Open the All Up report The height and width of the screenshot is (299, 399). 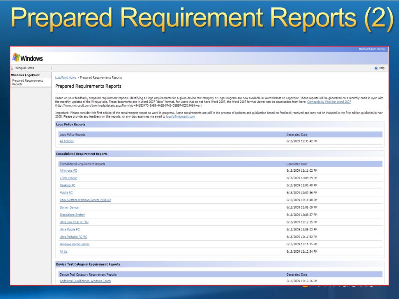click(x=64, y=252)
